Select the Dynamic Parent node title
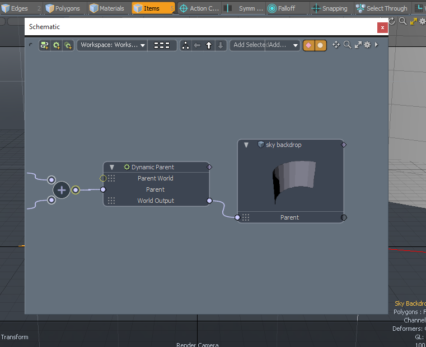This screenshot has width=426, height=347. click(153, 167)
